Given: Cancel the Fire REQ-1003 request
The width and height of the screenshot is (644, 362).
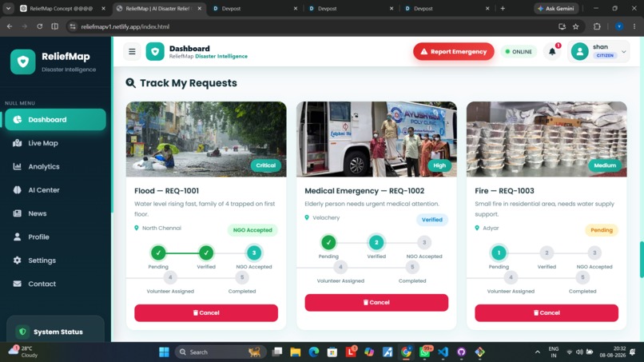Looking at the screenshot, I should coord(547,312).
